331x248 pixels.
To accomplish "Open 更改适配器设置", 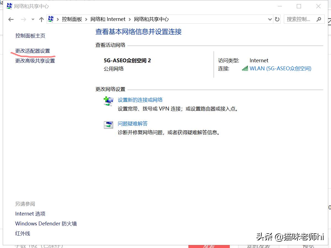I will [32, 51].
